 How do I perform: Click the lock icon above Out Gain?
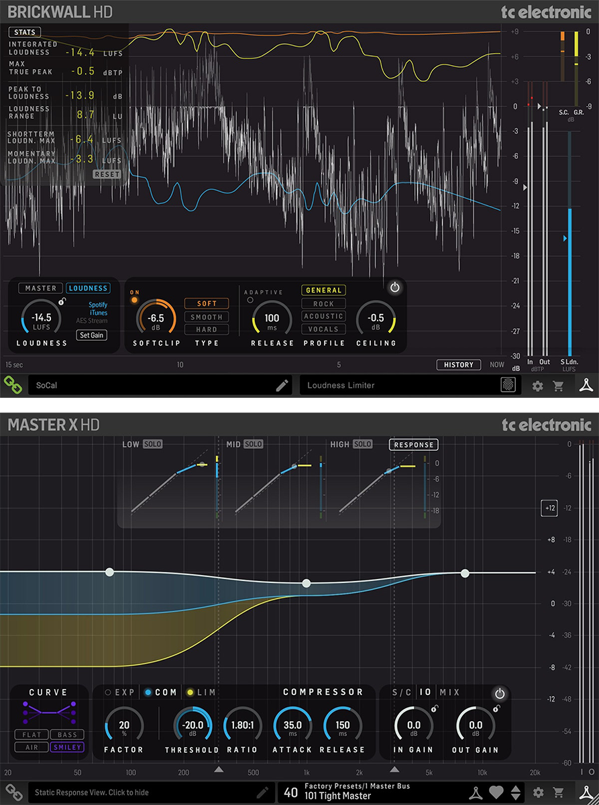496,708
